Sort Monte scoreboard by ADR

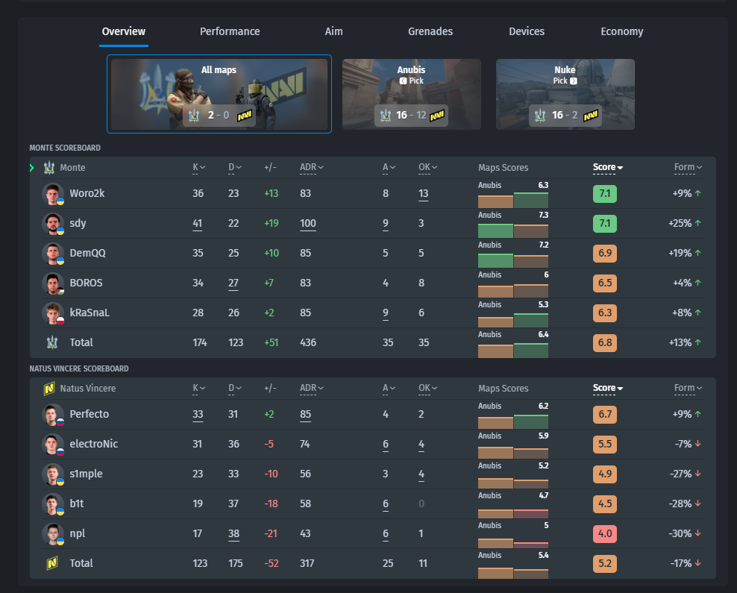312,167
